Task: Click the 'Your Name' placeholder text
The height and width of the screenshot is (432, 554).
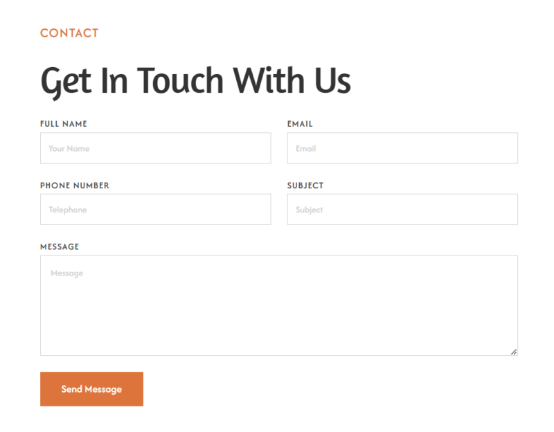Action: click(x=69, y=148)
